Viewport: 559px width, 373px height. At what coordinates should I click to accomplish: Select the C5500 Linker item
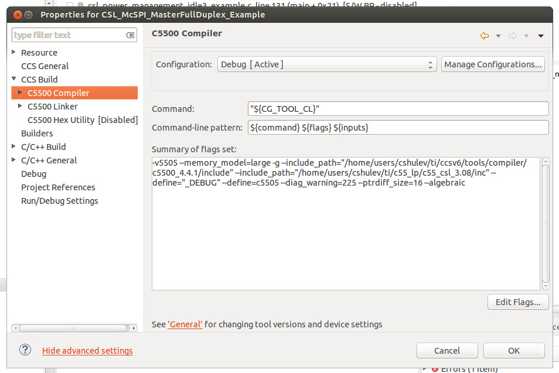pyautogui.click(x=52, y=106)
